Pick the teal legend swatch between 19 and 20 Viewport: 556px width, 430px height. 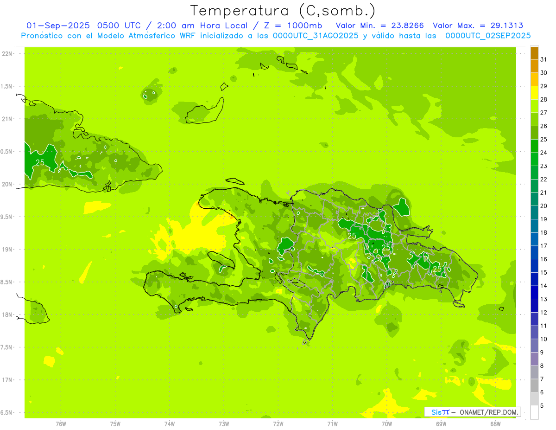tap(534, 212)
